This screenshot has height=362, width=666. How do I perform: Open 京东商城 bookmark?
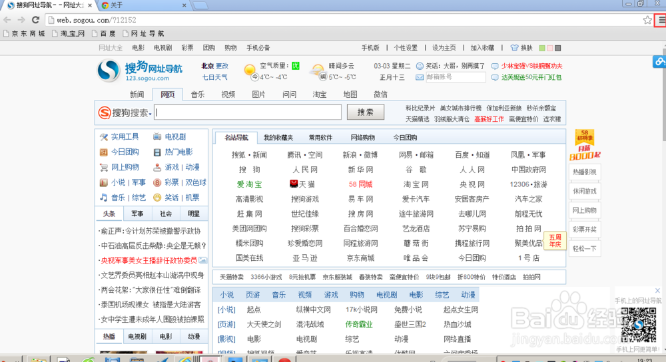(x=24, y=33)
